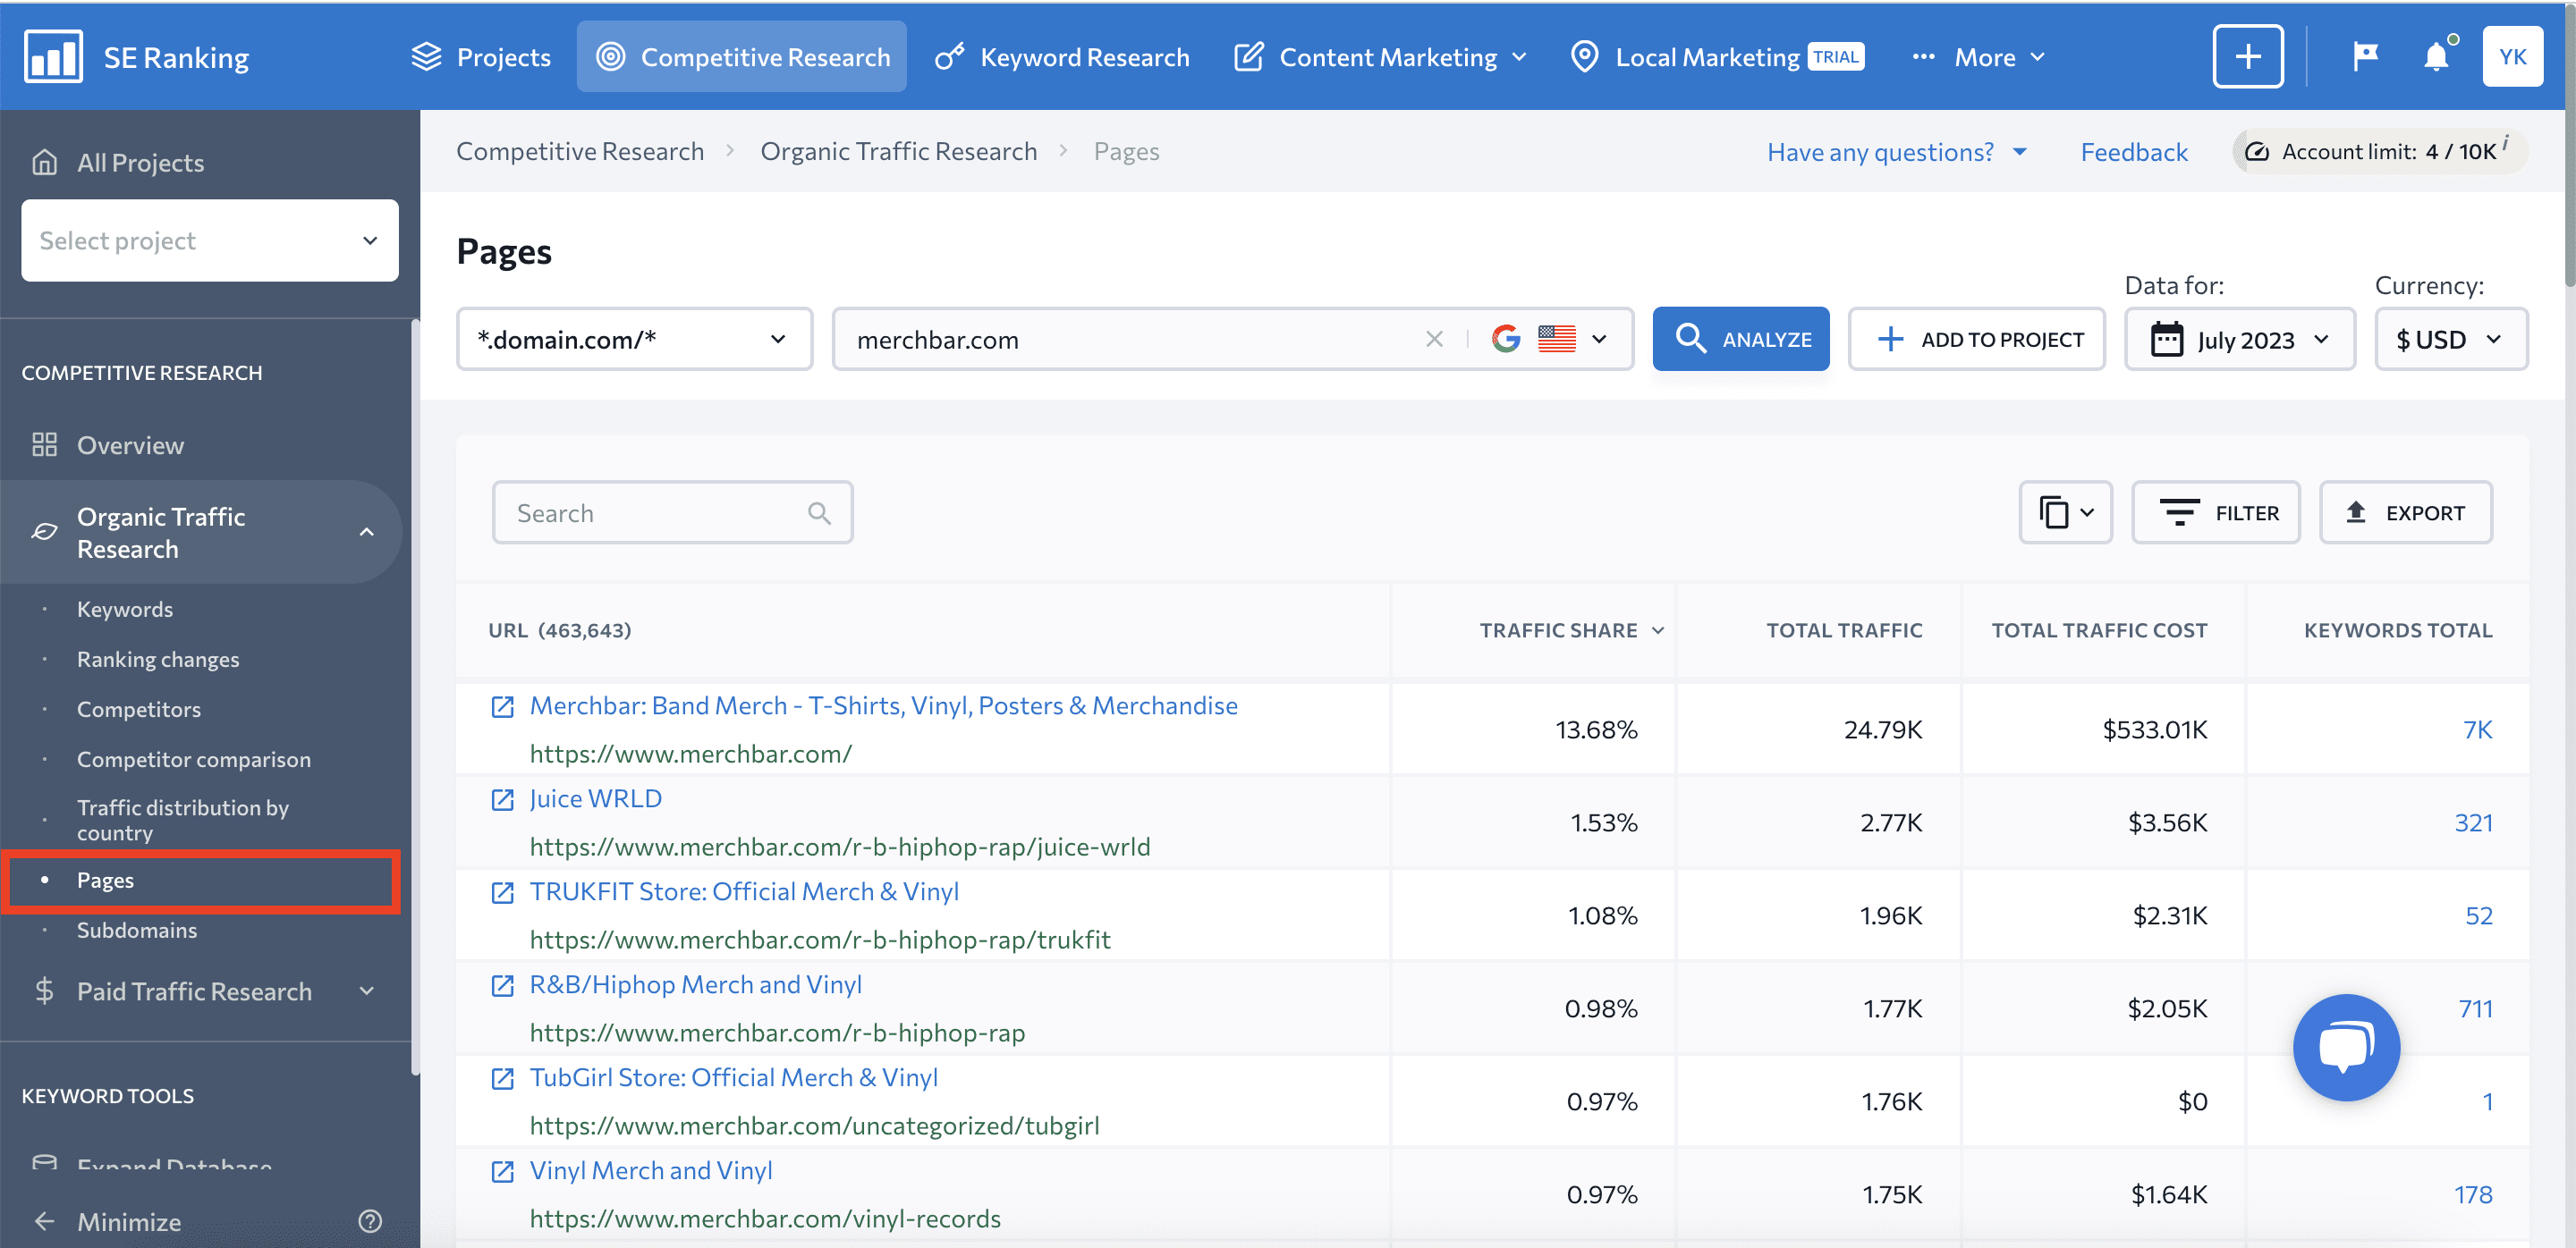Viewport: 2576px width, 1248px height.
Task: Click the sidebar vertical scrollbar
Action: tap(414, 697)
